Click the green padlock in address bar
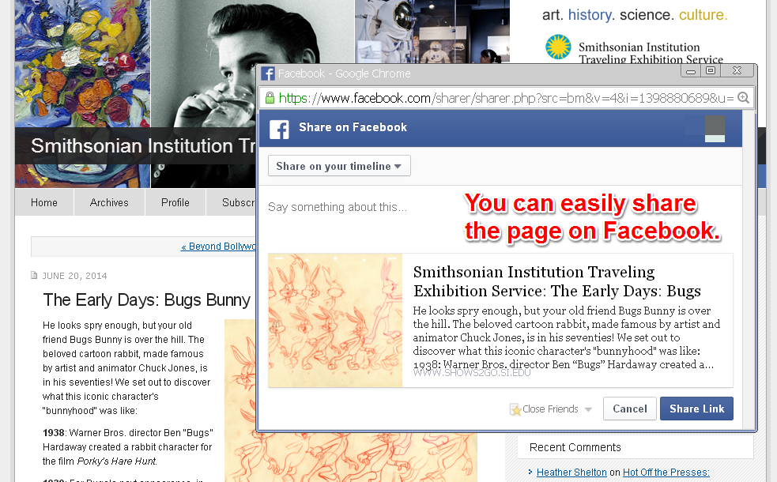 click(270, 98)
